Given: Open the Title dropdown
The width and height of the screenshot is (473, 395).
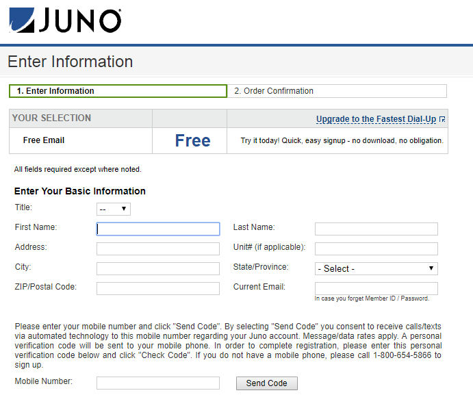Looking at the screenshot, I should (x=114, y=209).
